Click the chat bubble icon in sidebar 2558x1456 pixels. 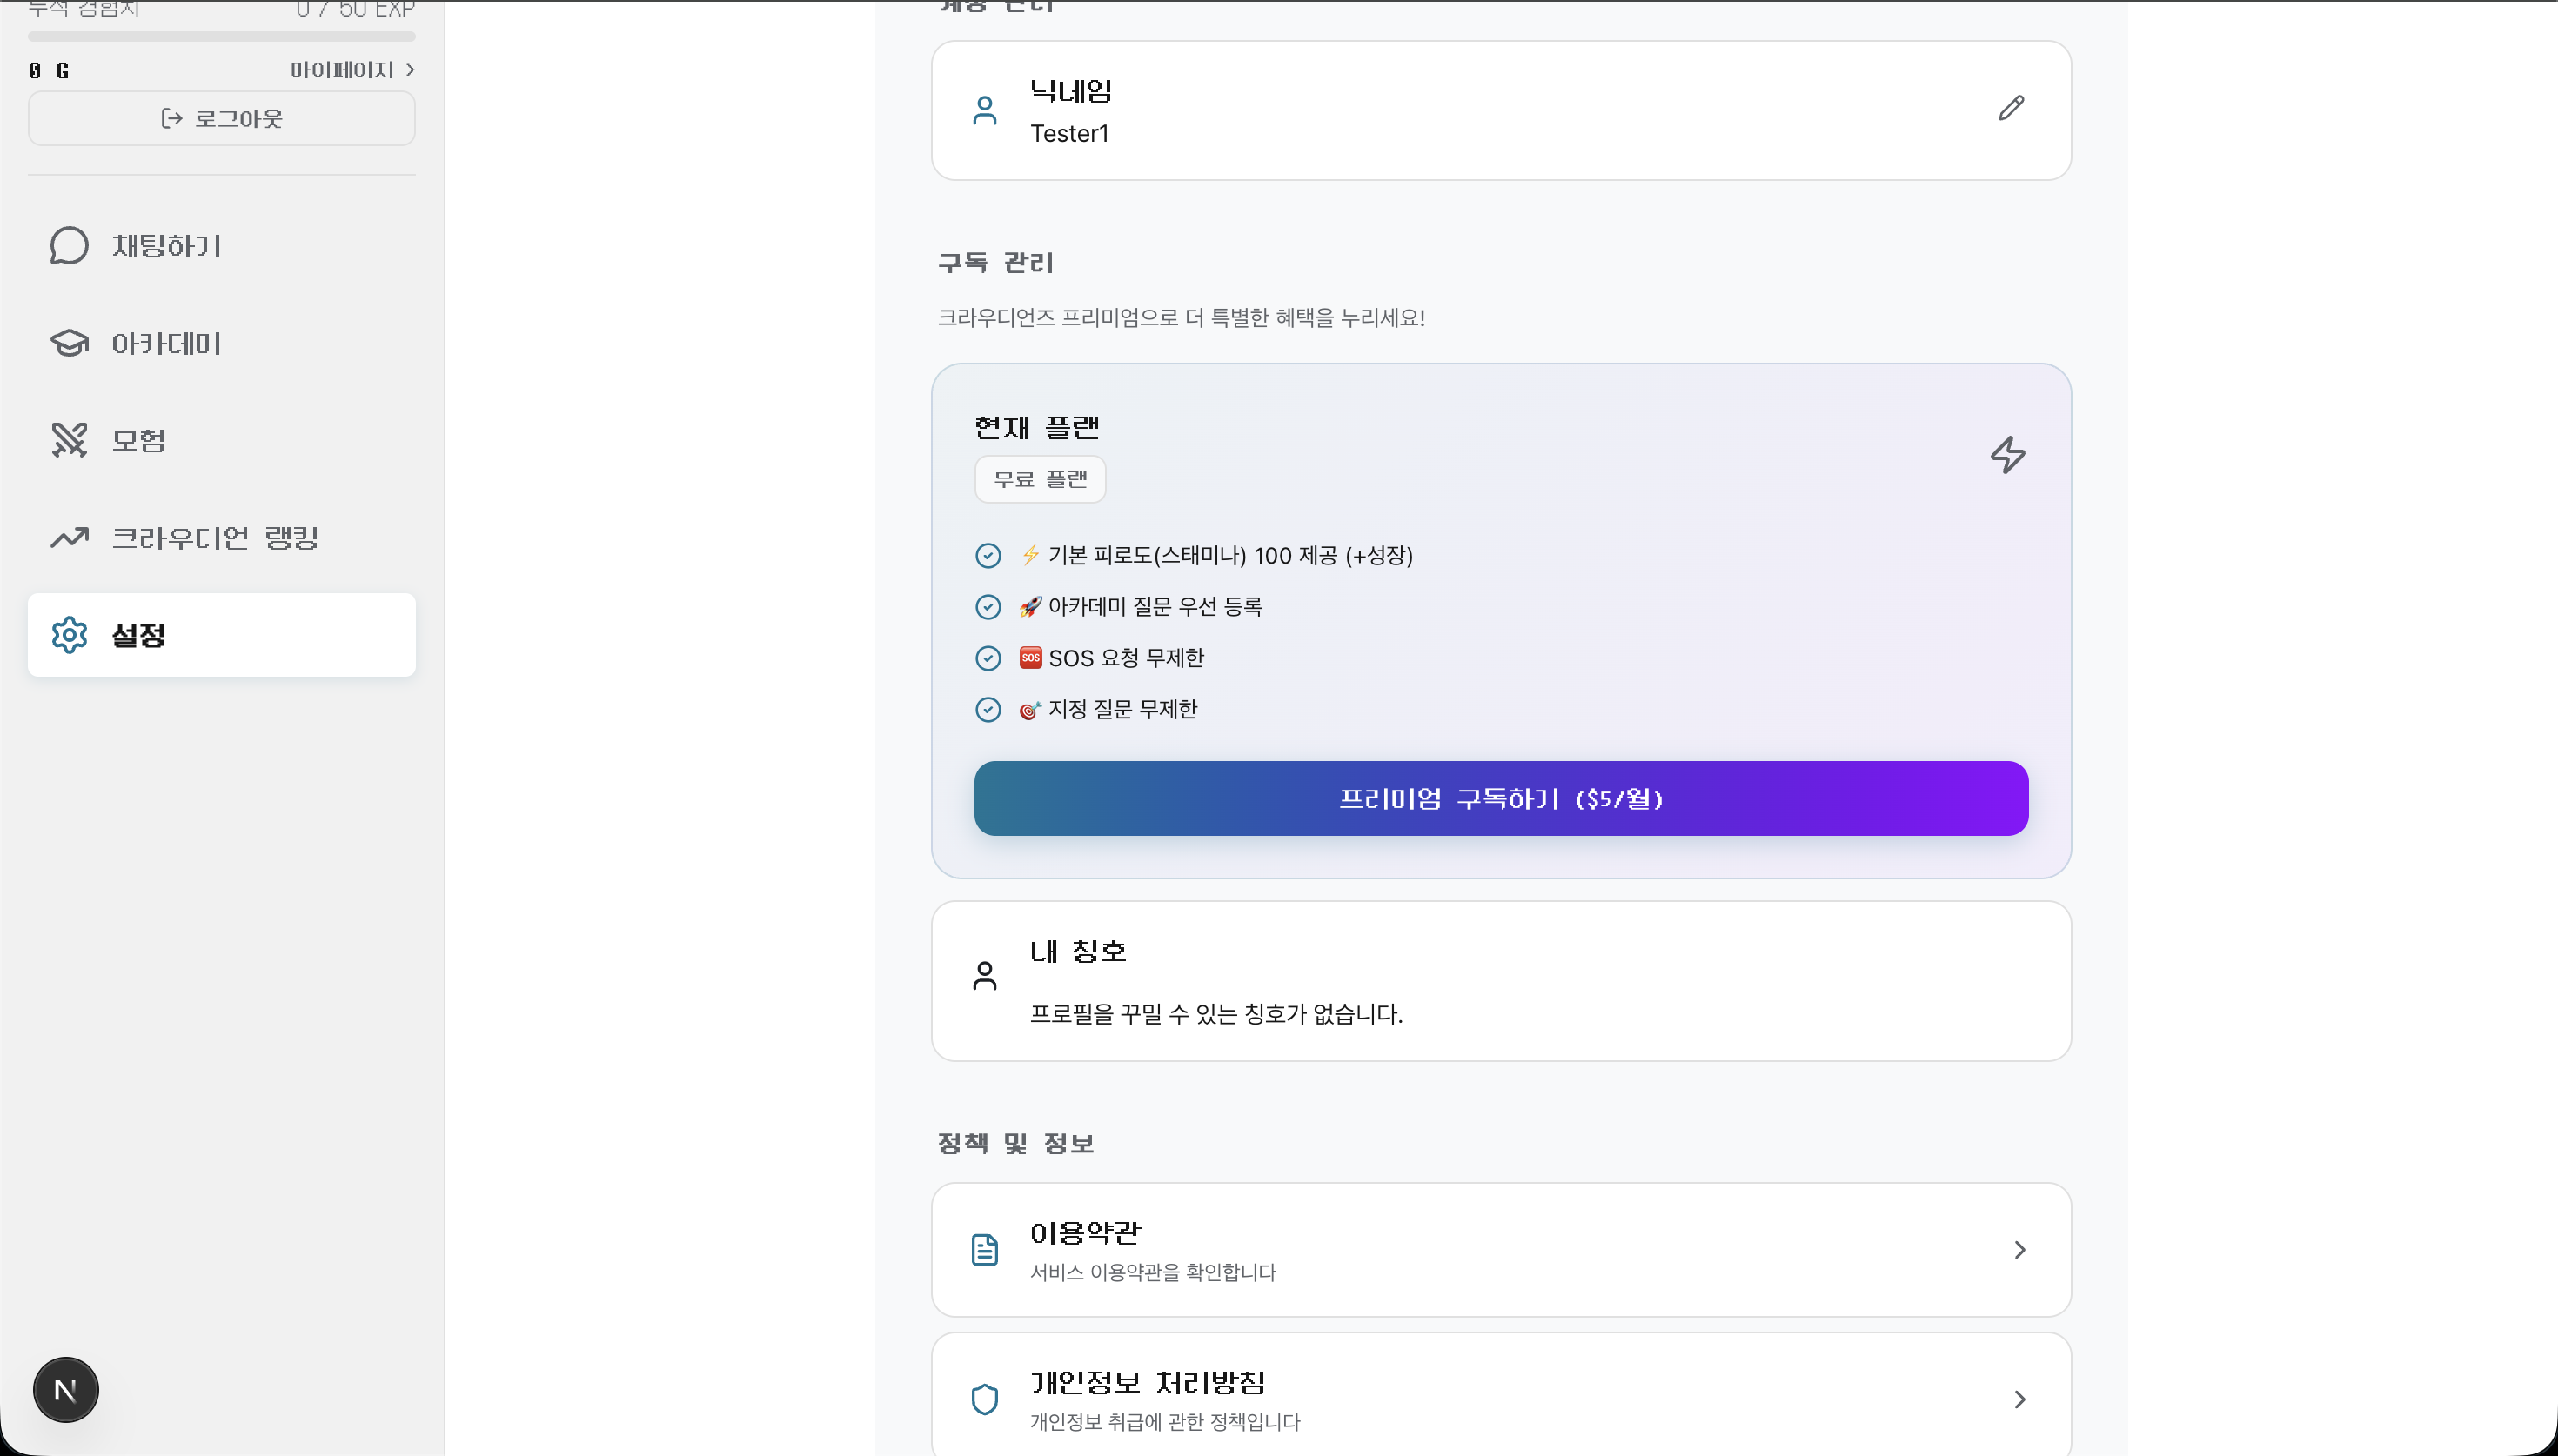[x=69, y=246]
